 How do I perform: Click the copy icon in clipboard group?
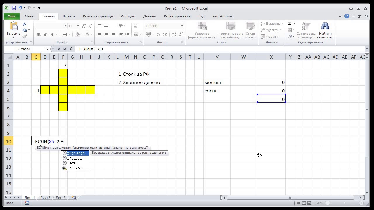24,30
